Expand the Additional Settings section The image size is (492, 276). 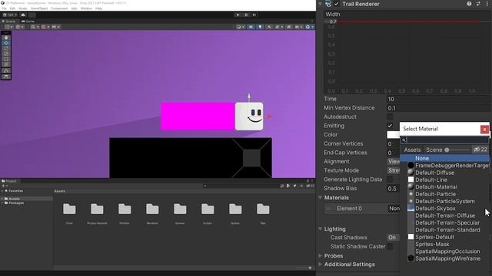click(321, 264)
